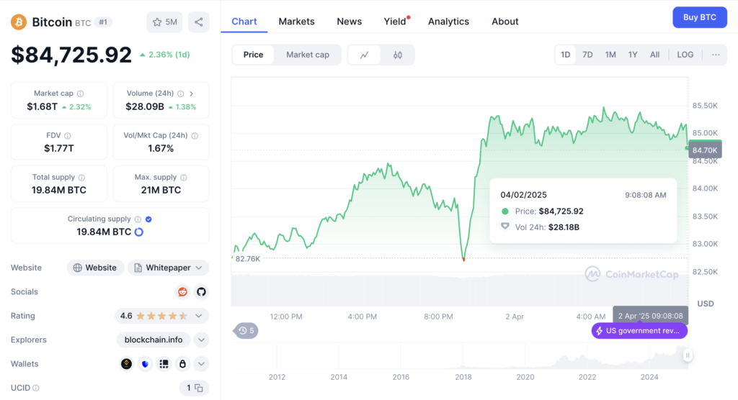Viewport: 738px width, 400px height.
Task: Expand Volume (24h) details arrow
Action: pyautogui.click(x=192, y=94)
